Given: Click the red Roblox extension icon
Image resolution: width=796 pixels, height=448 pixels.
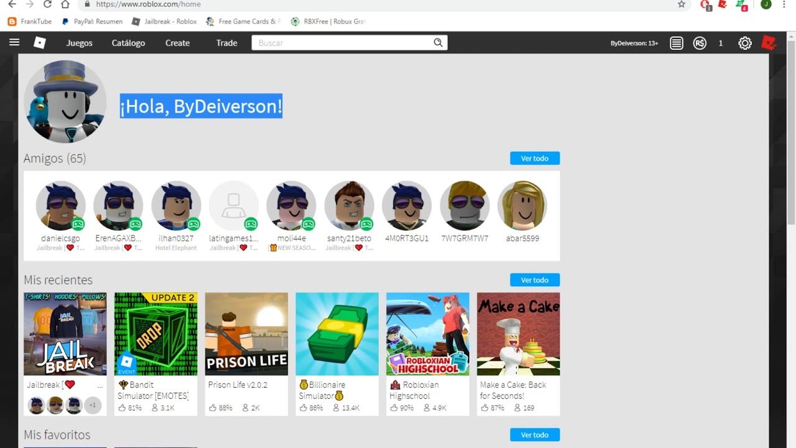Looking at the screenshot, I should (723, 4).
